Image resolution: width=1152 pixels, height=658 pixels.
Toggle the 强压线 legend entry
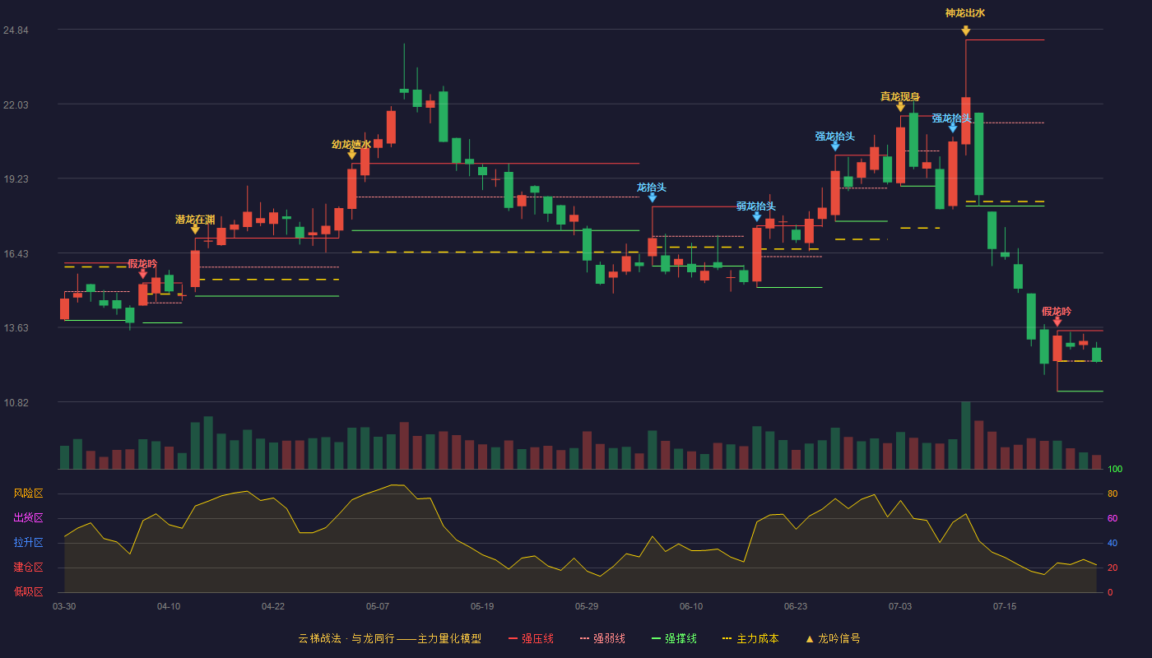point(531,638)
